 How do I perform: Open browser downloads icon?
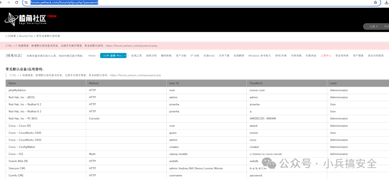(x=386, y=2)
